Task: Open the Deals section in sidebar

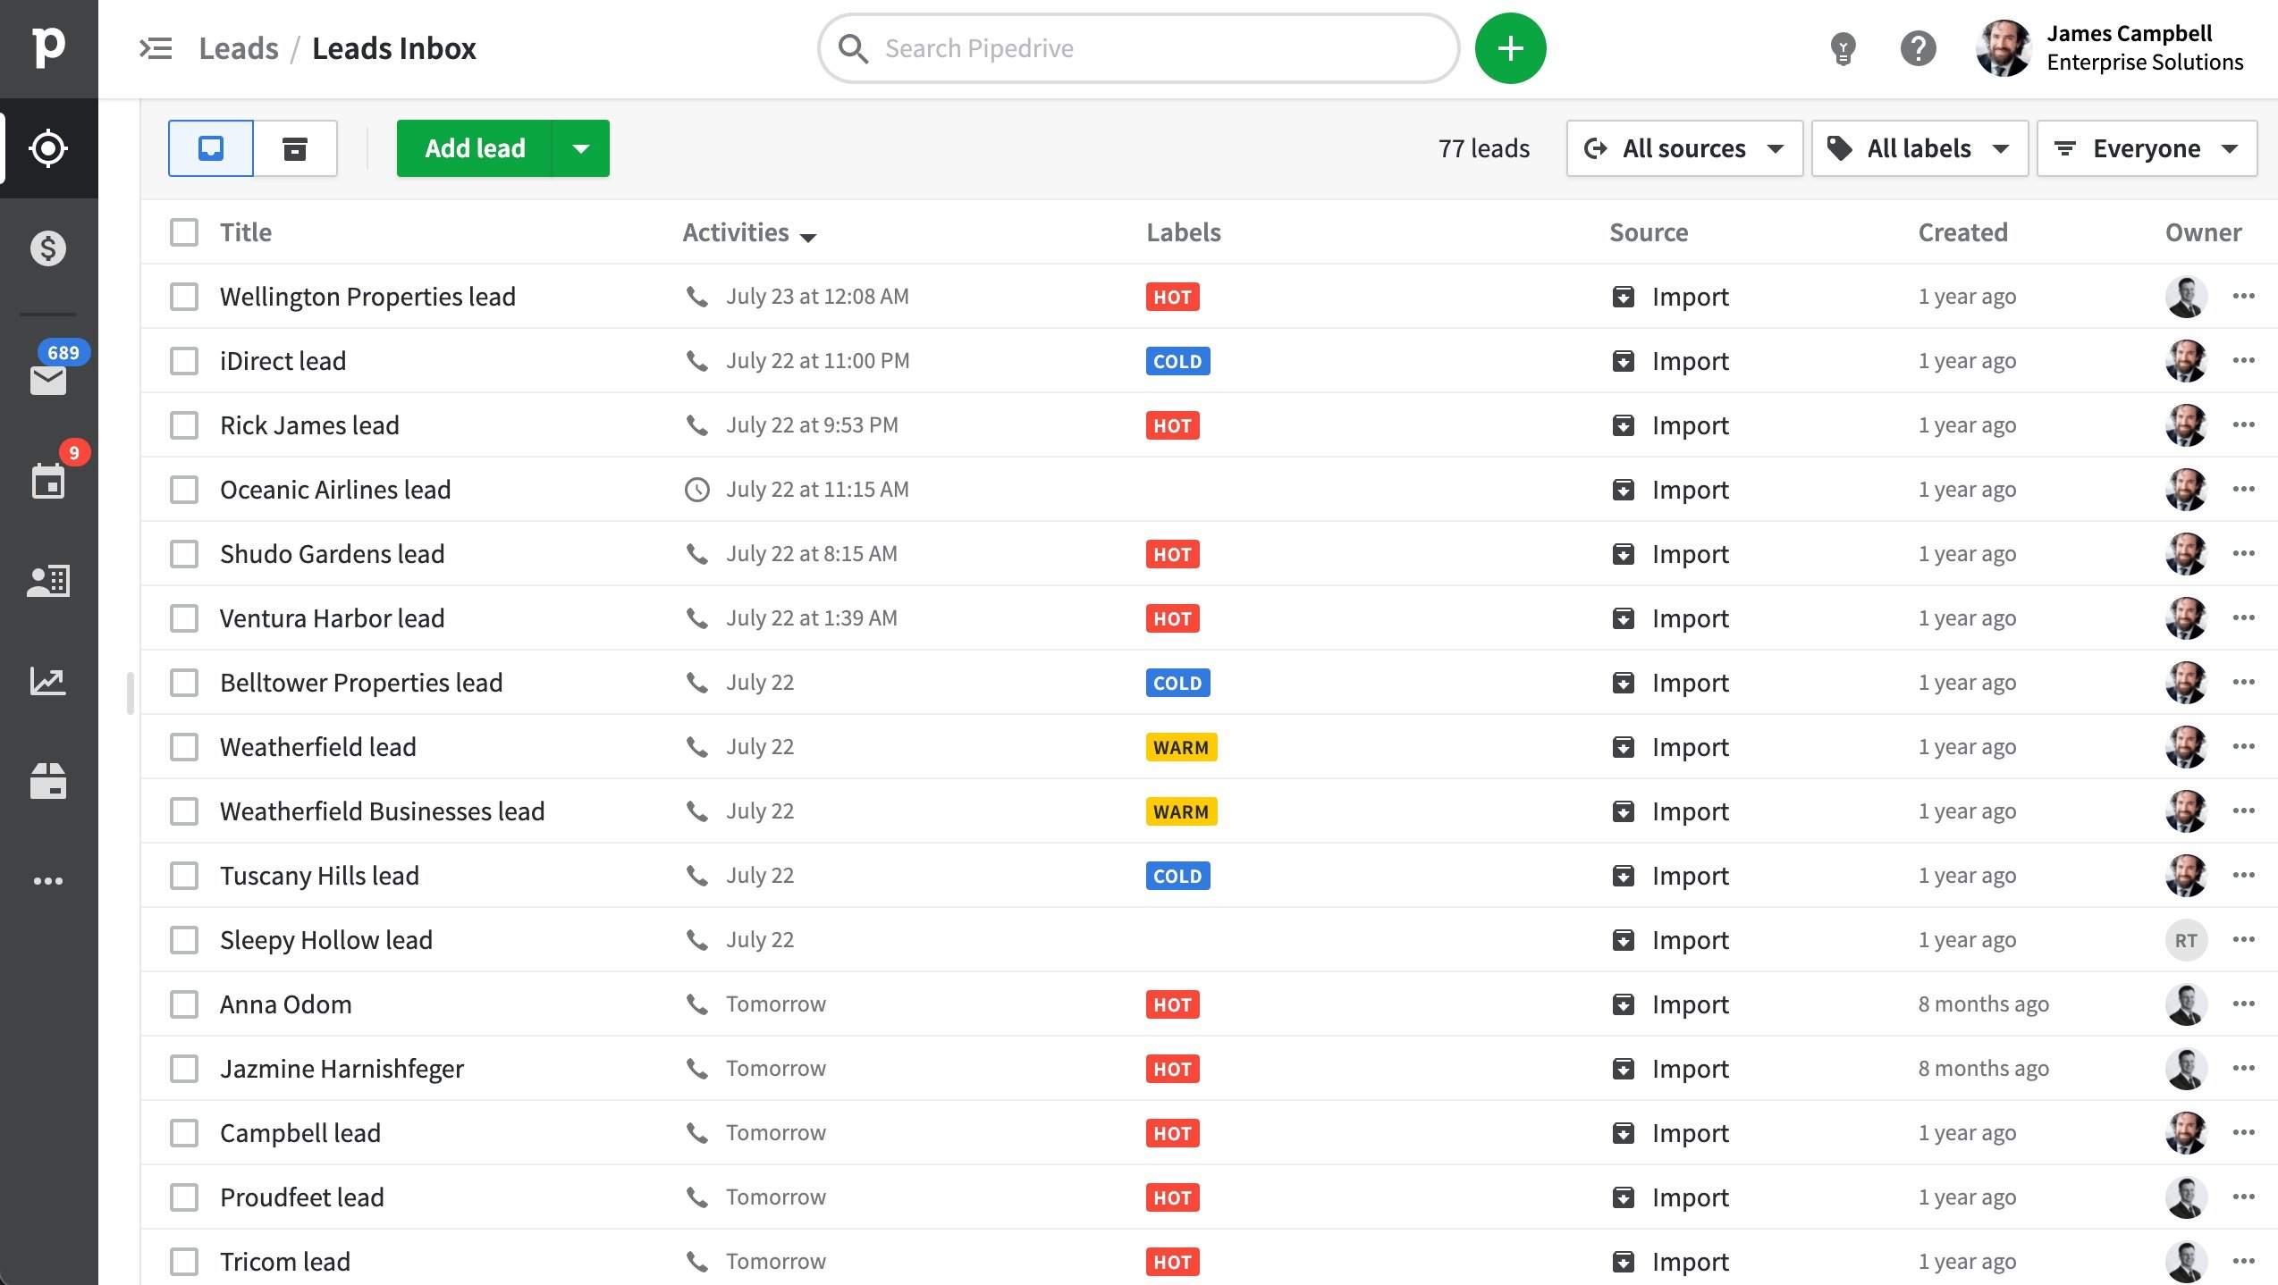Action: [x=49, y=248]
